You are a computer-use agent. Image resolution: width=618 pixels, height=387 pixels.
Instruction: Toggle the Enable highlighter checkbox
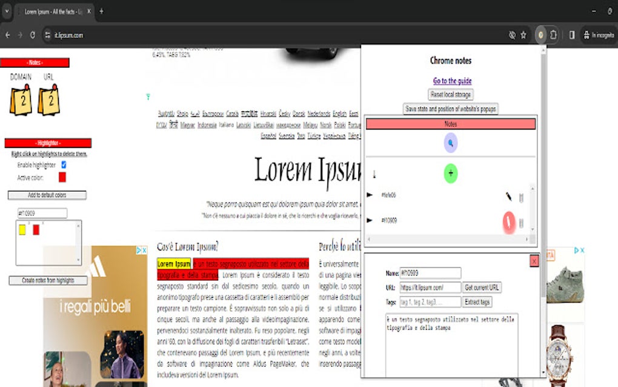[x=63, y=164]
